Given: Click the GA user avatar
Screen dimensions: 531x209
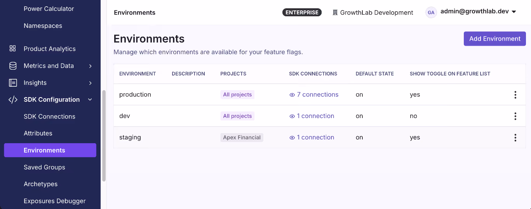Looking at the screenshot, I should click(x=431, y=12).
